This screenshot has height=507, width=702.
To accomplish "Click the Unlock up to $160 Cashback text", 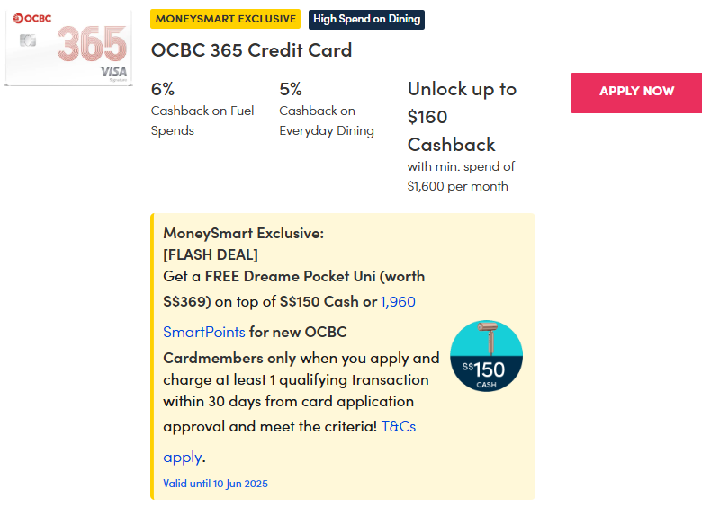I will click(x=462, y=117).
